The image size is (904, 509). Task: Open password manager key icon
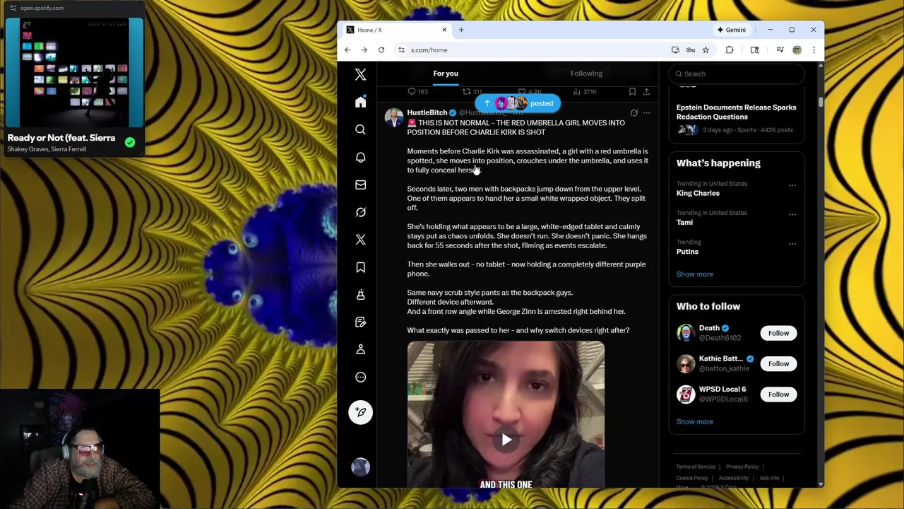pyautogui.click(x=691, y=50)
